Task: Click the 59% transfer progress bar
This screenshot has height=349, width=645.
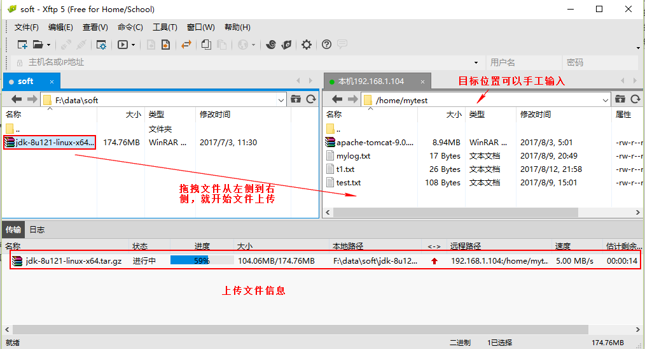Action: point(202,260)
